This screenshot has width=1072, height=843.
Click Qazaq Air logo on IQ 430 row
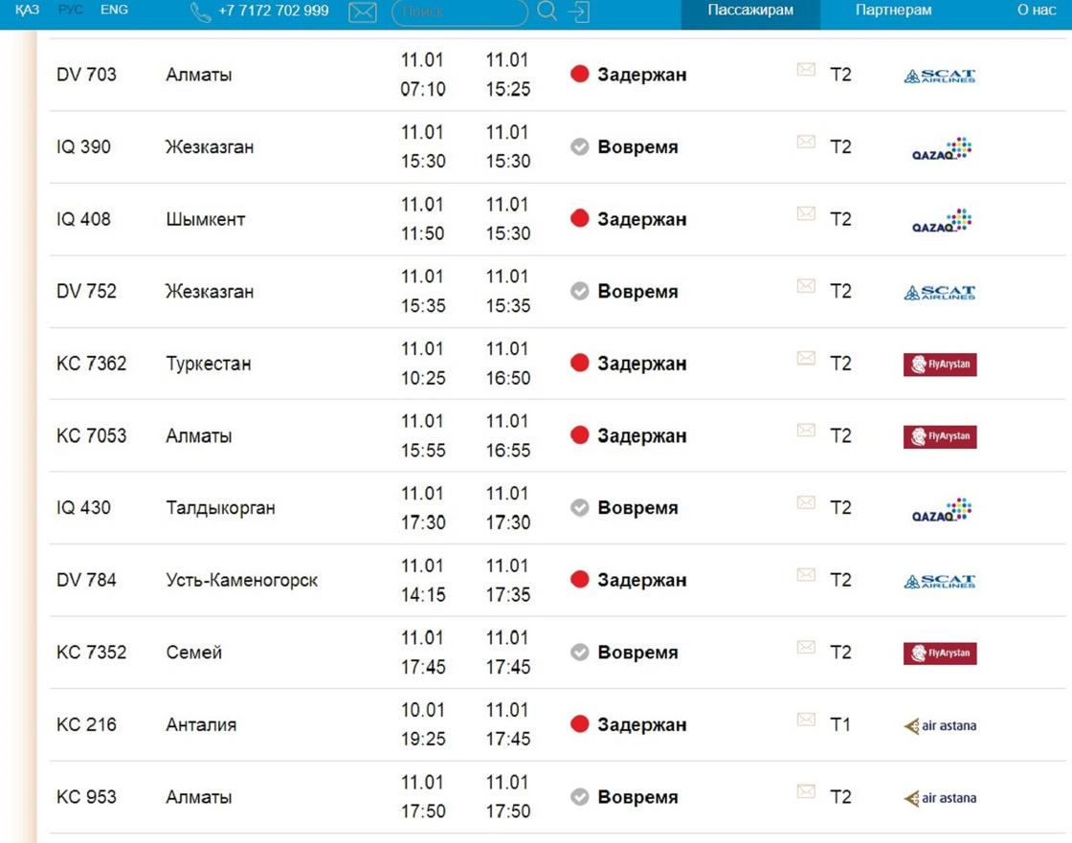pyautogui.click(x=942, y=509)
